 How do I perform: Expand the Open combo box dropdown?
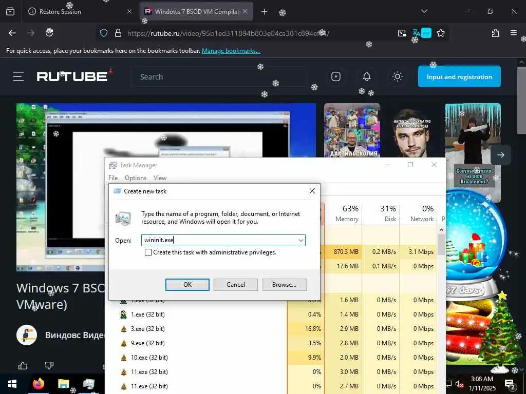301,240
